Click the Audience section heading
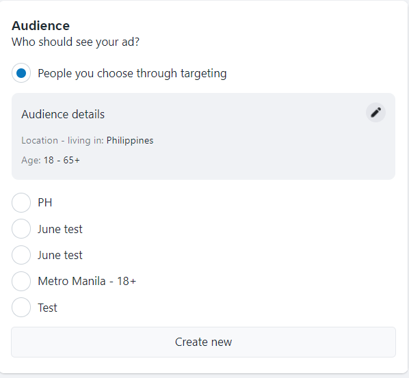The image size is (409, 378). [x=40, y=26]
